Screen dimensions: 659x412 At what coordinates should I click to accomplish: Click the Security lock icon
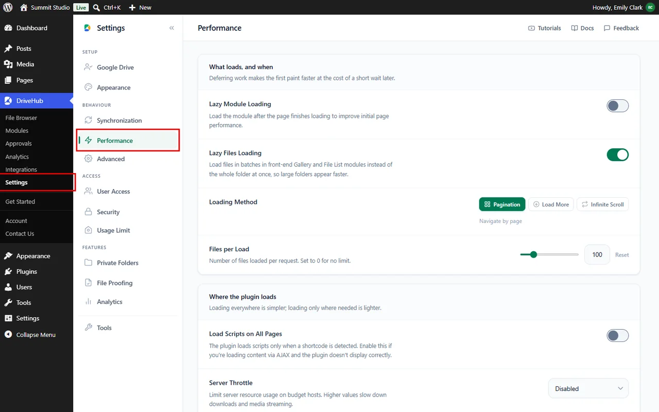click(x=88, y=212)
